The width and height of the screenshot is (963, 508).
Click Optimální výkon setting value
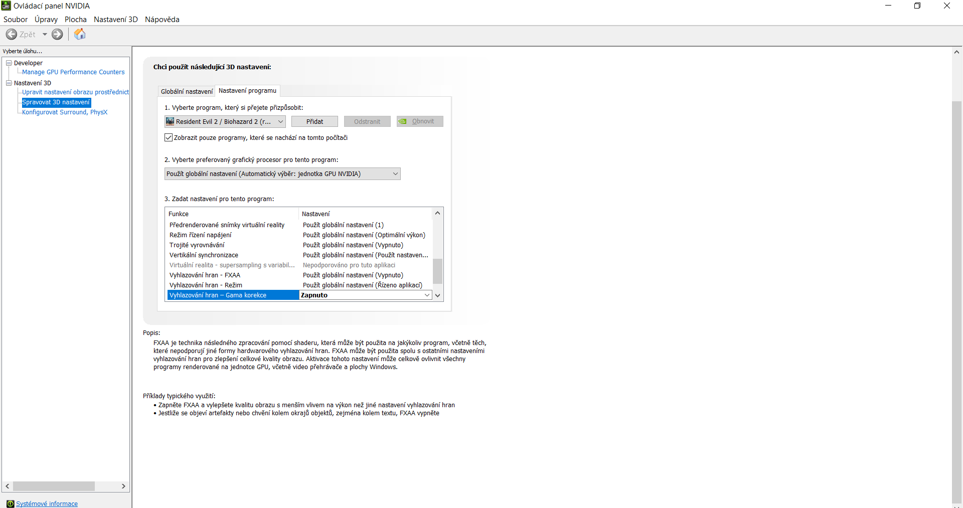tap(364, 235)
